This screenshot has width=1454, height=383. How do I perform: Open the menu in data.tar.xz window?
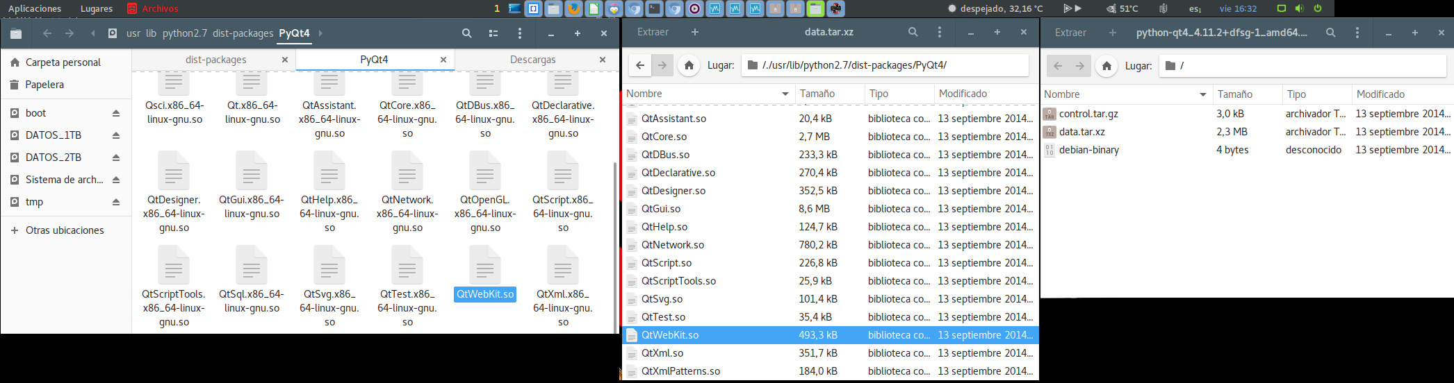point(940,32)
